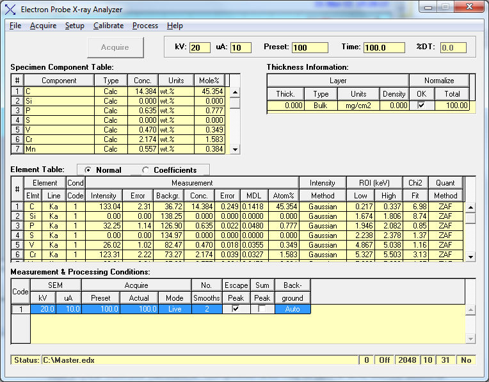Click the status bar 2048 field
Image resolution: width=489 pixels, height=382 pixels.
[407, 360]
